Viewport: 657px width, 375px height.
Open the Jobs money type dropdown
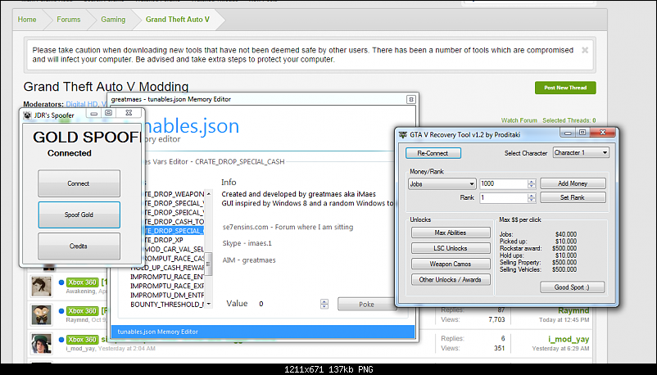point(442,183)
